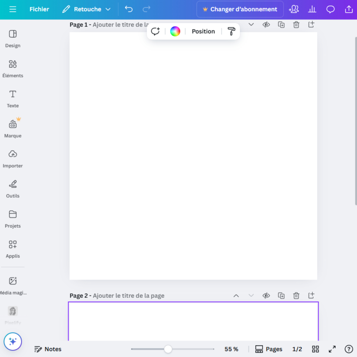Open the Projets panel
Image resolution: width=357 pixels, height=357 pixels.
pyautogui.click(x=13, y=219)
